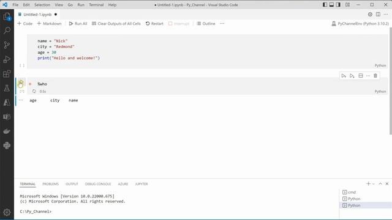Screen dimensions: 392x220
Task: Select the TERMINAL panel tab
Action: point(28,184)
